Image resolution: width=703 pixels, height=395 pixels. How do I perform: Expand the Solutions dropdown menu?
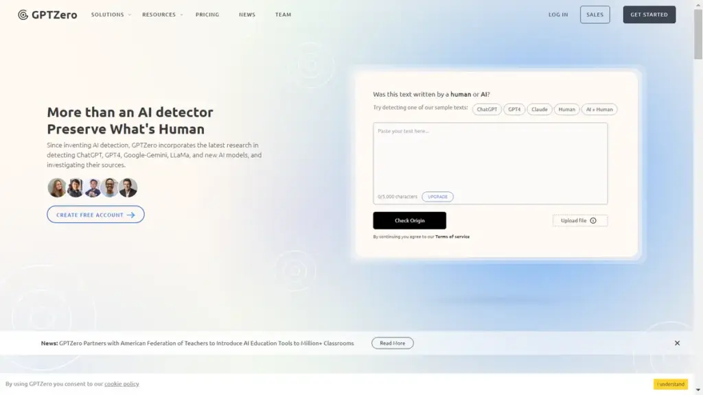(x=111, y=15)
